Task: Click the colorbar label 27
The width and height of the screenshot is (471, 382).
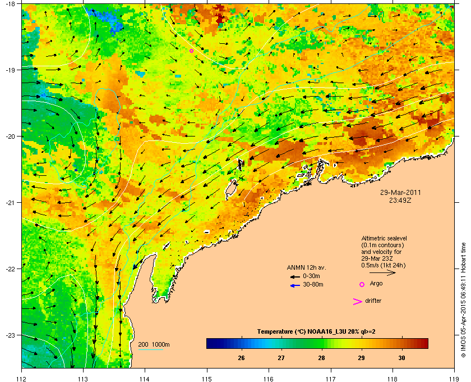Action: click(281, 358)
